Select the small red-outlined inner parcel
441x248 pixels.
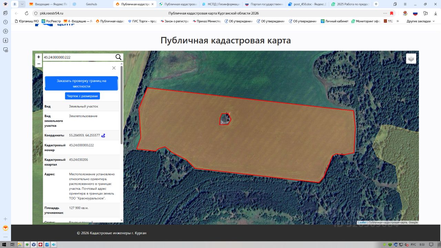(x=225, y=119)
